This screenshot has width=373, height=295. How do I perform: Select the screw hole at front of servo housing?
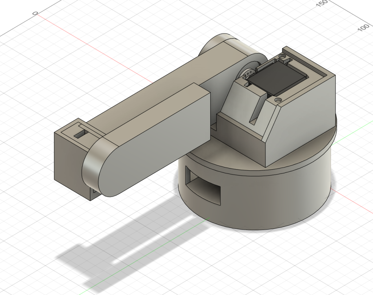pos(278,99)
